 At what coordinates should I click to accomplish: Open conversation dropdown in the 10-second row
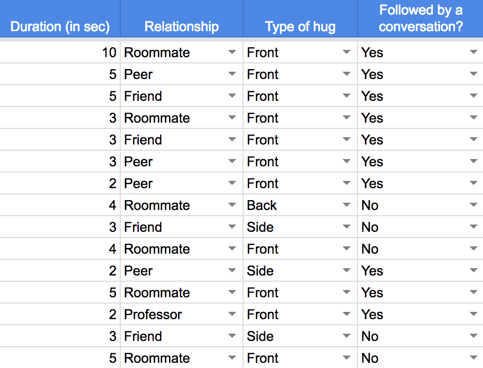pyautogui.click(x=474, y=52)
